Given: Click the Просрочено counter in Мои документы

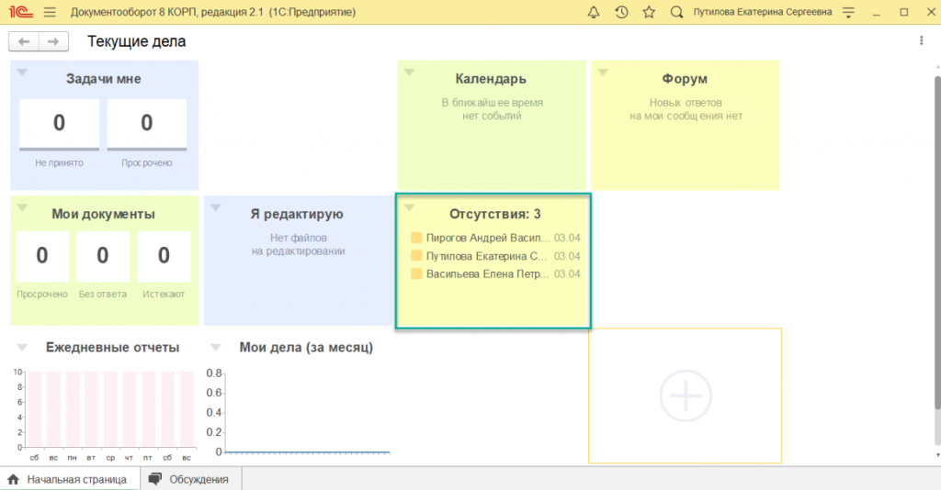Looking at the screenshot, I should click(x=41, y=256).
